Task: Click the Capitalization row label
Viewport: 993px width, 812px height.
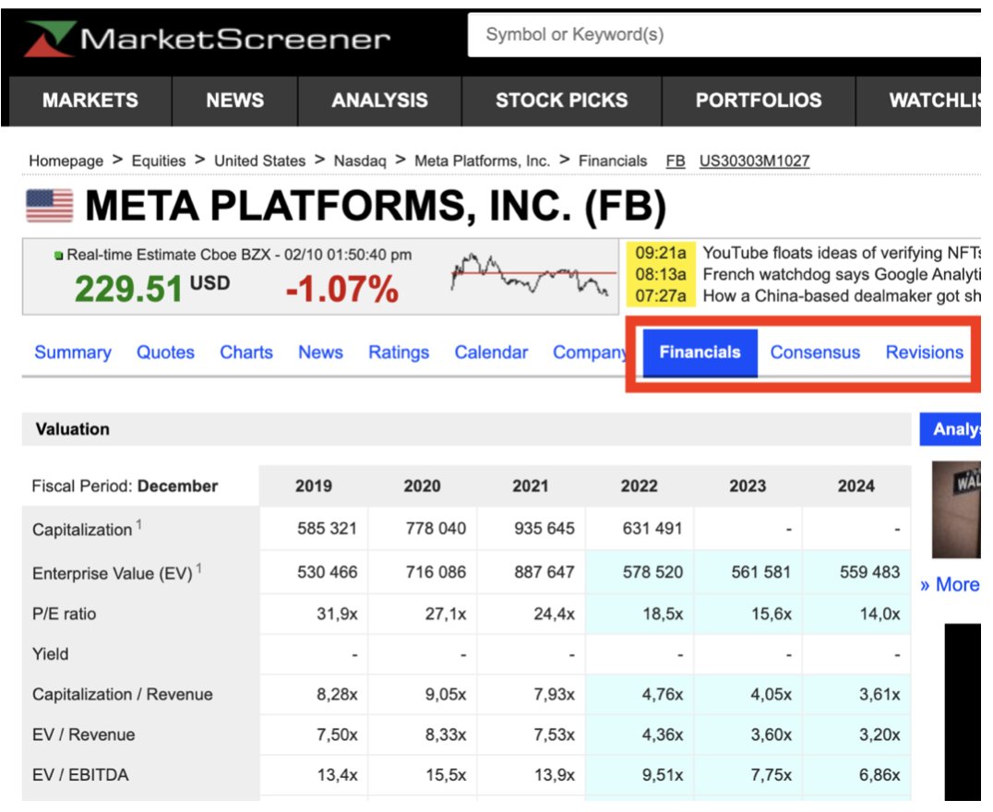Action: click(x=82, y=530)
